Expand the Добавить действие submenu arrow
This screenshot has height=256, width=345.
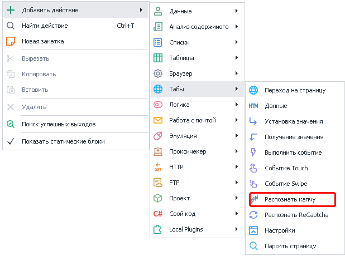pyautogui.click(x=141, y=10)
